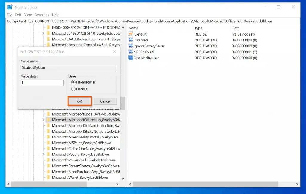Click the Disabled DWORD value icon

tap(131, 40)
